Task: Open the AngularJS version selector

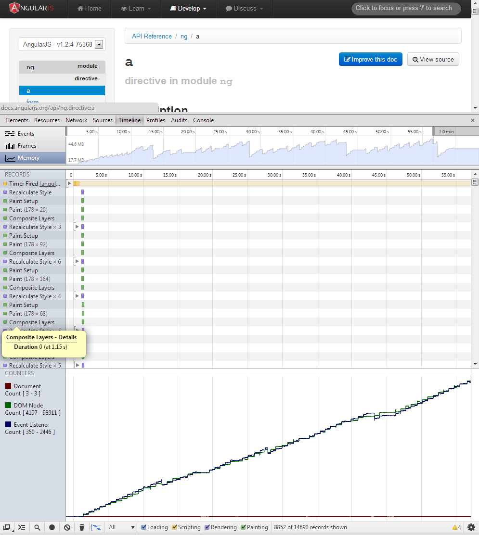Action: pyautogui.click(x=62, y=44)
